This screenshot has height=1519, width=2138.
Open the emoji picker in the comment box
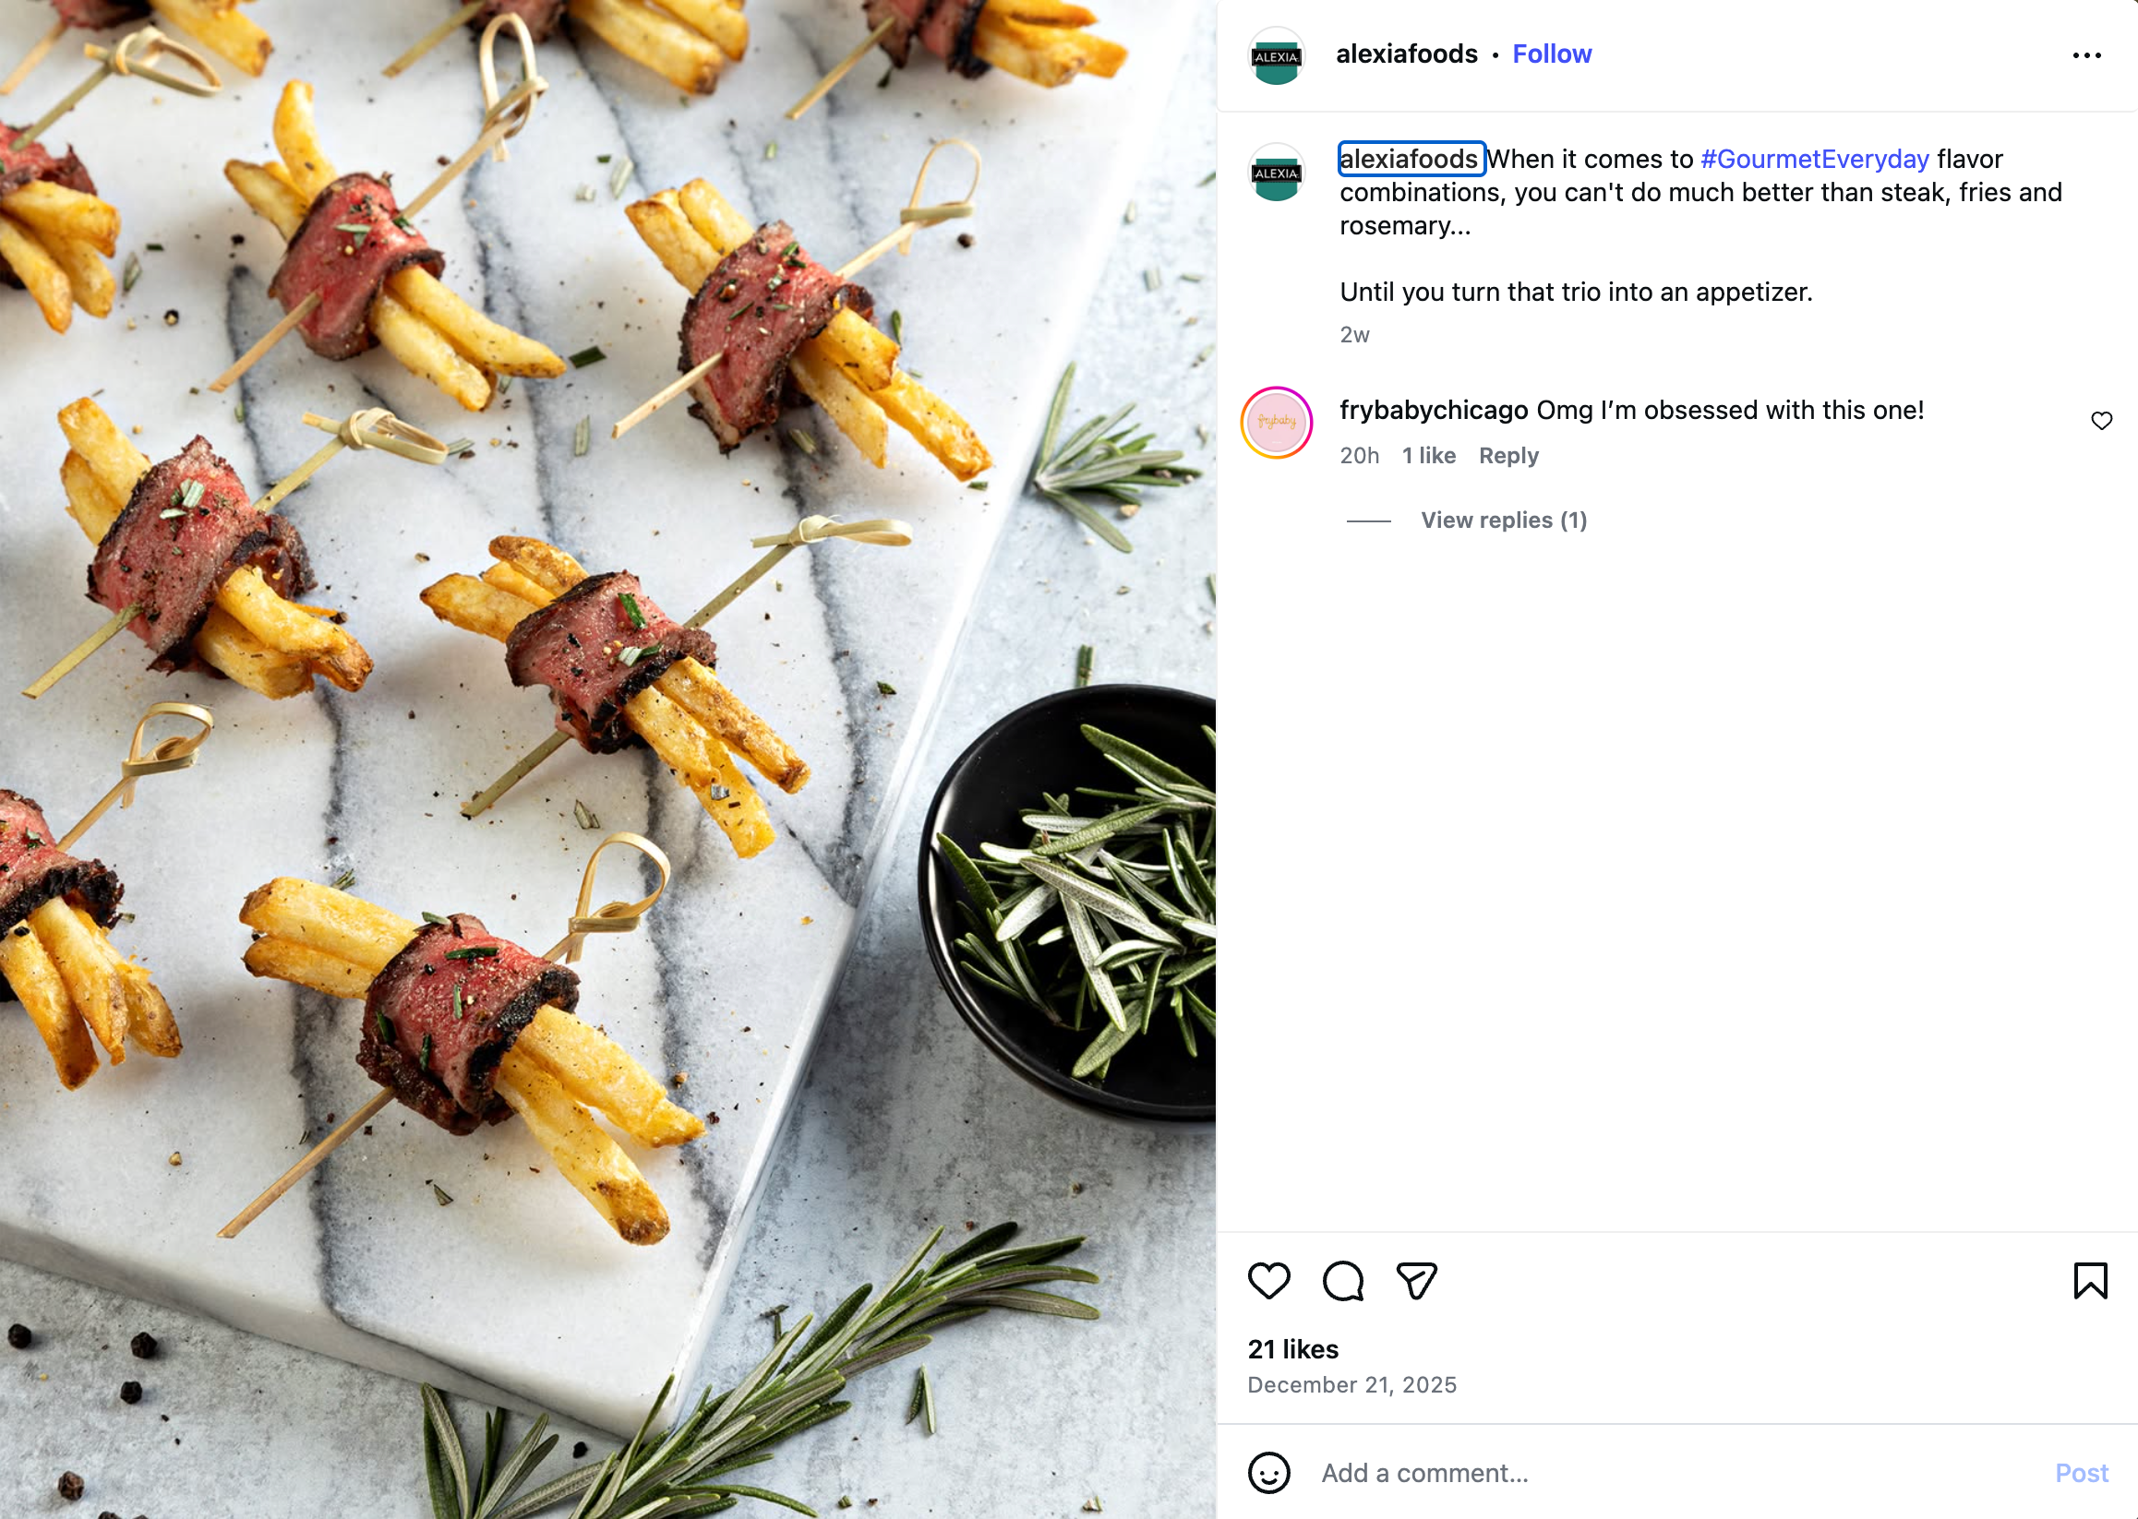coord(1268,1472)
